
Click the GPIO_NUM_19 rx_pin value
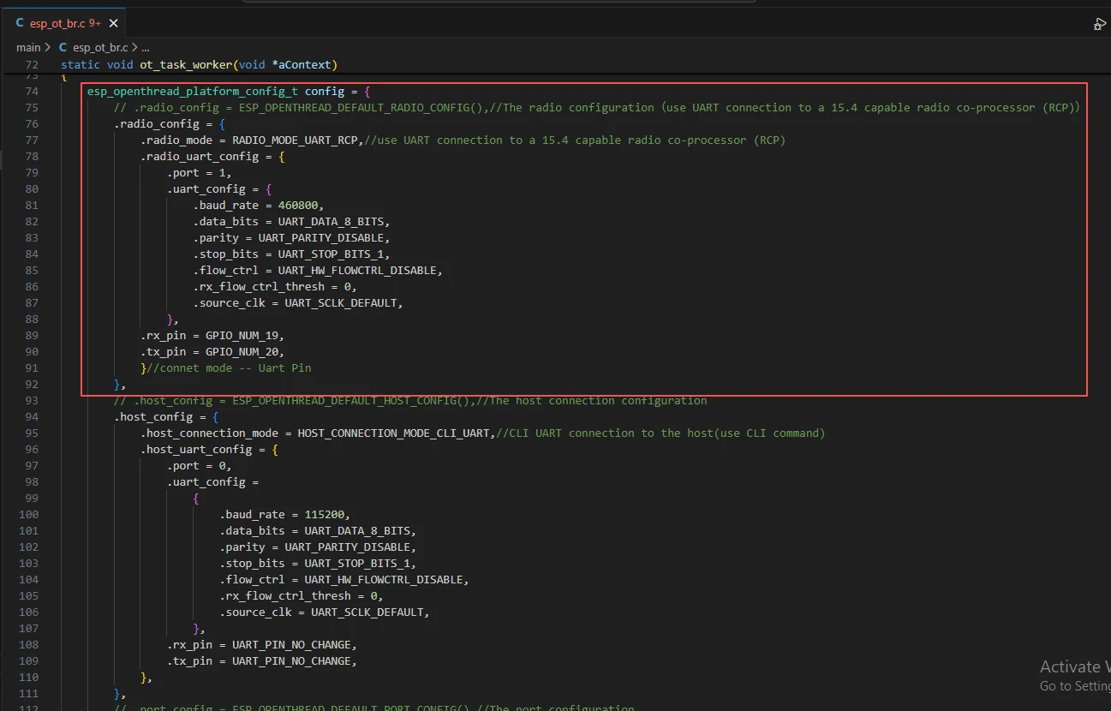244,336
